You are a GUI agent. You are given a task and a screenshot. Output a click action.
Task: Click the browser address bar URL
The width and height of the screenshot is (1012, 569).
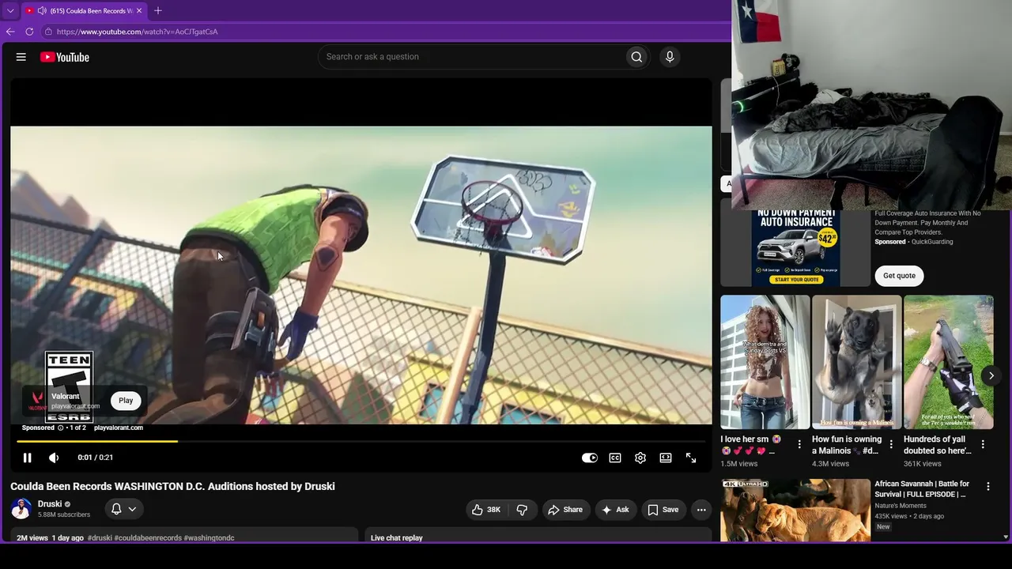click(137, 32)
